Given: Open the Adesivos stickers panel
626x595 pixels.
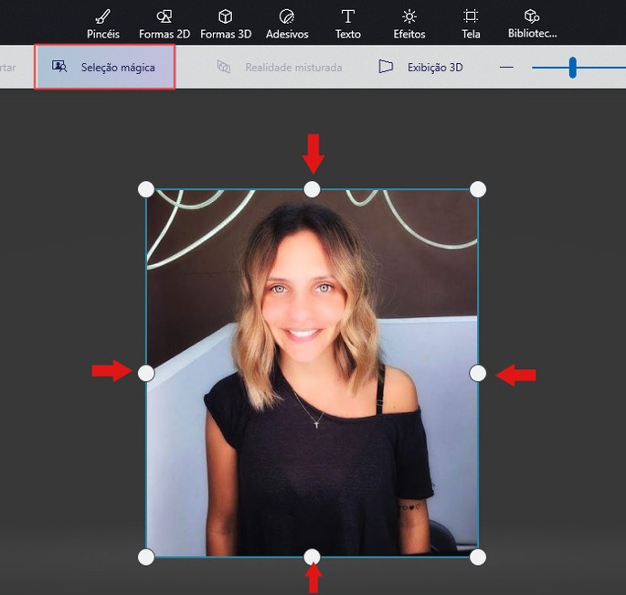Looking at the screenshot, I should click(287, 23).
